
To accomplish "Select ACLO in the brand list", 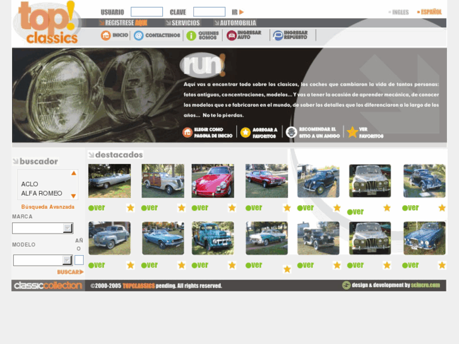I will coord(30,184).
